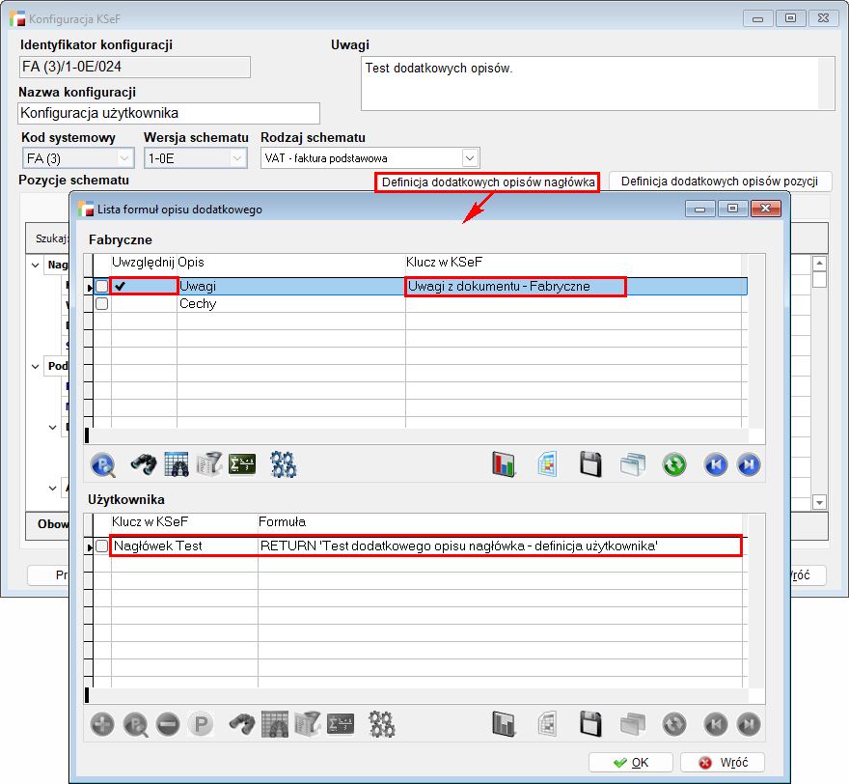
Task: Click the gears settings icon in Fabryczne toolbar
Action: [283, 464]
